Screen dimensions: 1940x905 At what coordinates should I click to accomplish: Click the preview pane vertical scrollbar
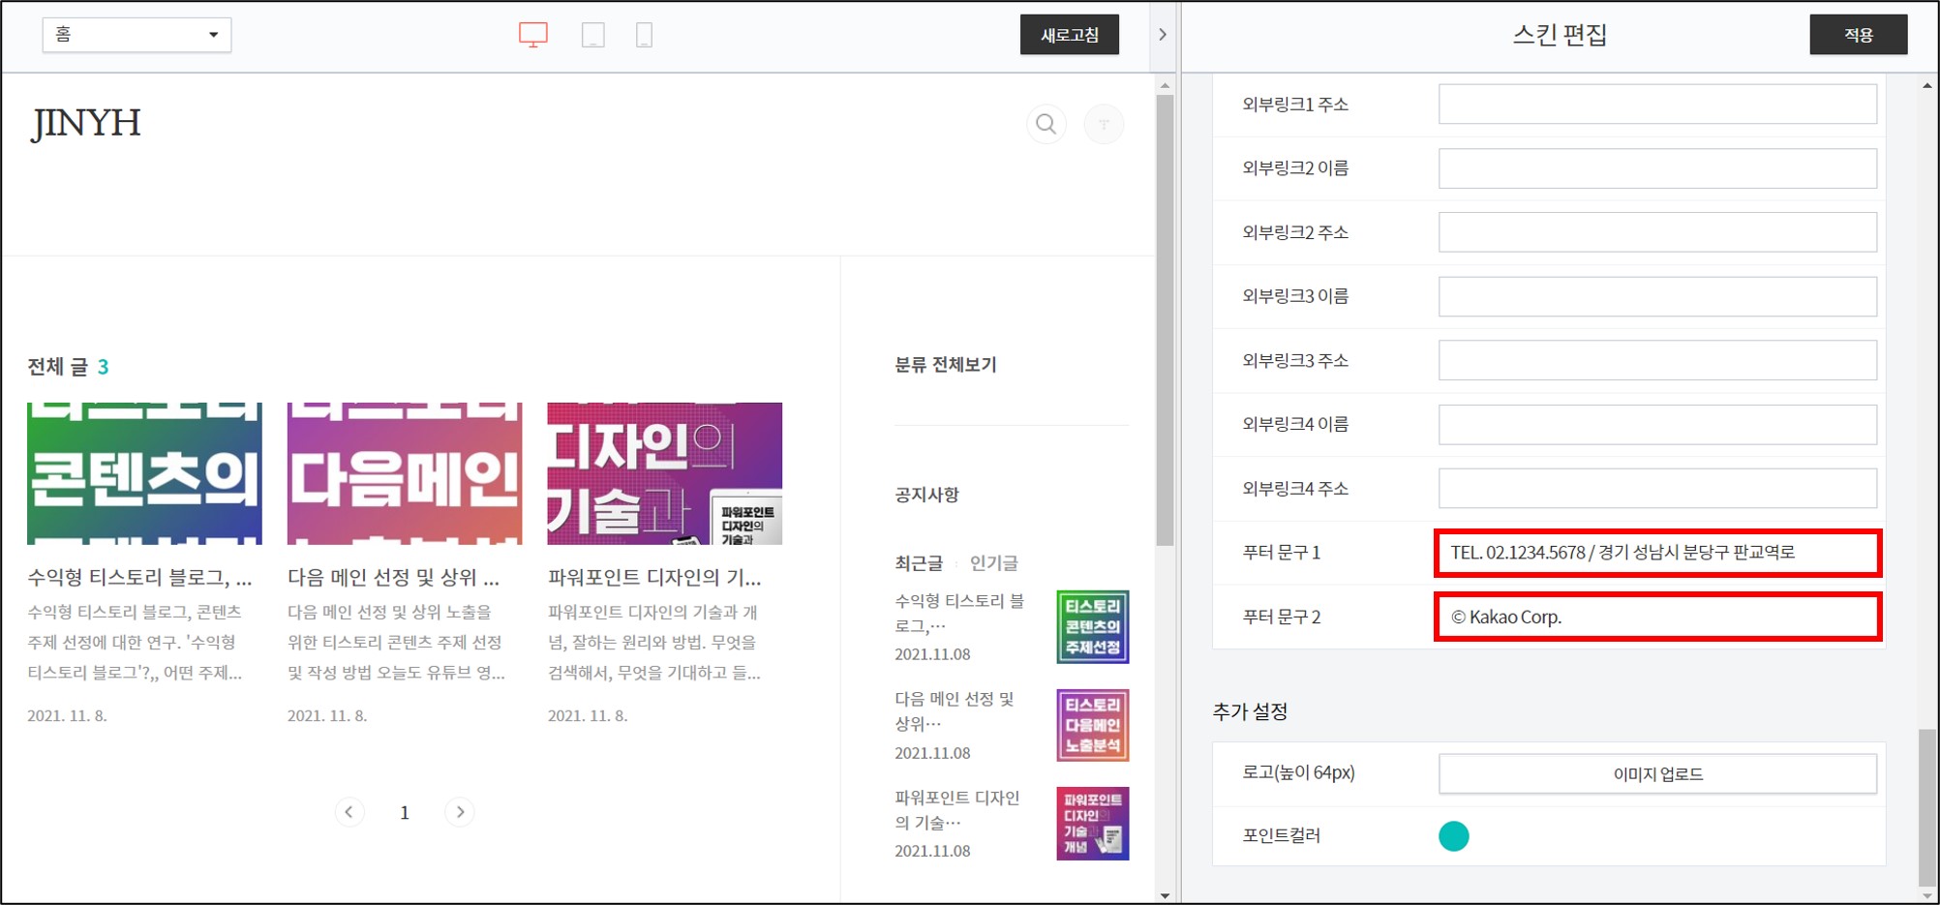tap(1165, 319)
